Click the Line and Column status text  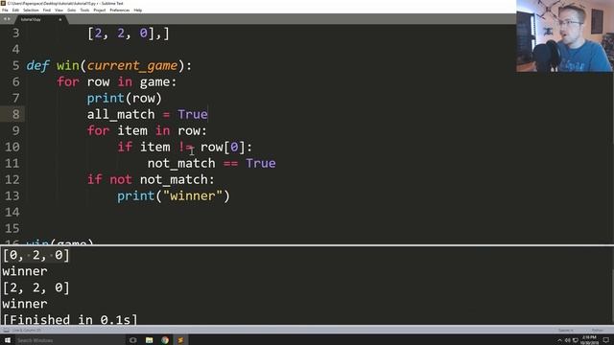tap(27, 331)
